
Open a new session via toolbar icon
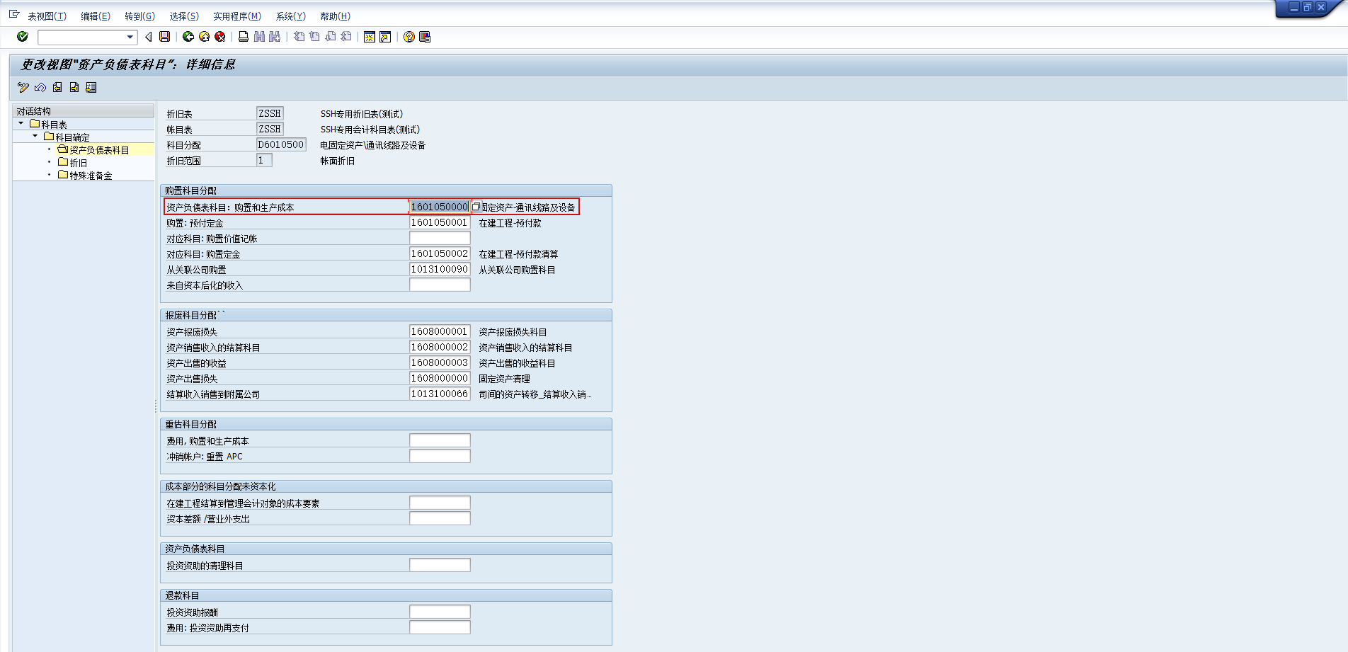click(370, 37)
